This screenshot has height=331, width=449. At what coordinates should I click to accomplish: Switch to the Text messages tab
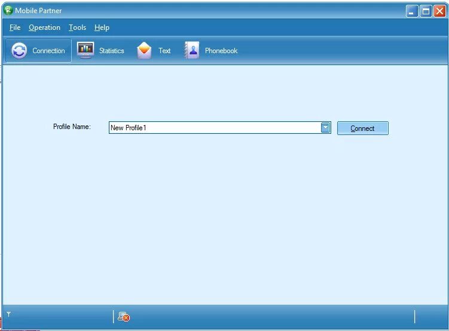tap(154, 51)
